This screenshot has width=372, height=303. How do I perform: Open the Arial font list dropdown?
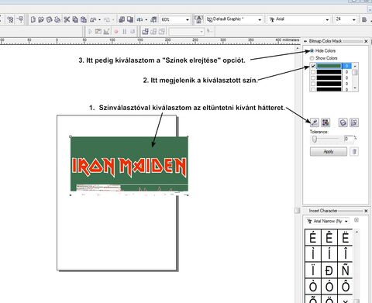tap(327, 19)
